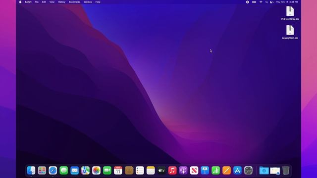The image size is (317, 178).
Task: Open the Calendar app in the Dock
Action: tap(118, 171)
